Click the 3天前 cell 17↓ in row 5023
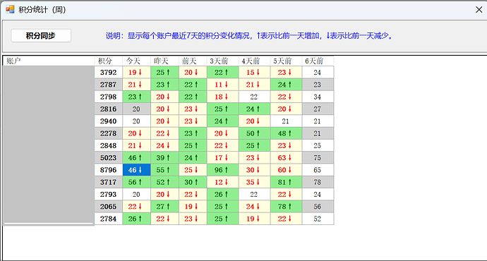 tap(223, 157)
